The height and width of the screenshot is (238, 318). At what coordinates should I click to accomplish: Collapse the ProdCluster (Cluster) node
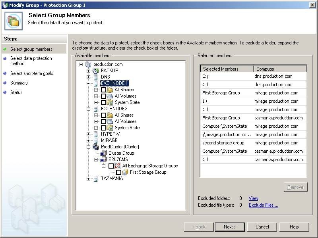[x=88, y=147]
